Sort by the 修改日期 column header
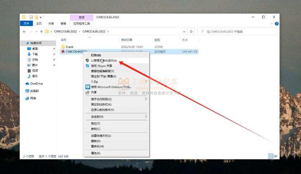 (x=127, y=40)
